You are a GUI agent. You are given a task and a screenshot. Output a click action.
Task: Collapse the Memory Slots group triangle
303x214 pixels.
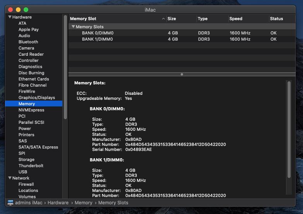click(x=73, y=27)
